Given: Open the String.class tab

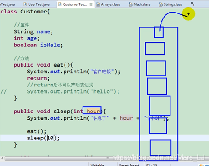Looking at the screenshot, I should pyautogui.click(x=170, y=4).
